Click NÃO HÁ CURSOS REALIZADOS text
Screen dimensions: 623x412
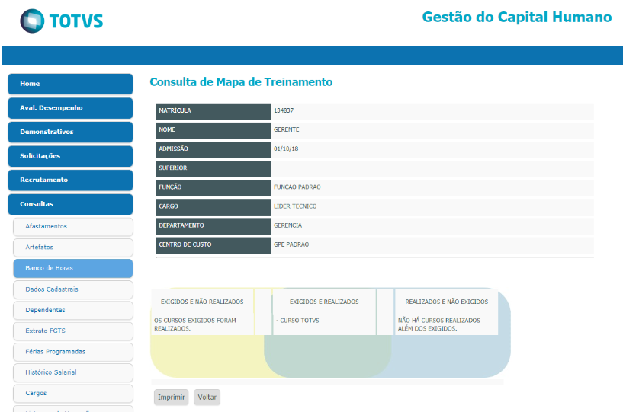pos(439,324)
